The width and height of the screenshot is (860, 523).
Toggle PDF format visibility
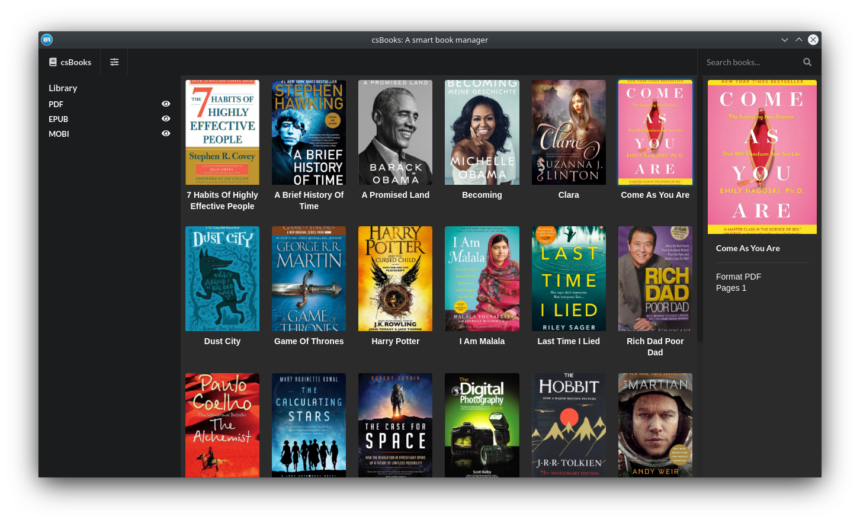point(166,104)
